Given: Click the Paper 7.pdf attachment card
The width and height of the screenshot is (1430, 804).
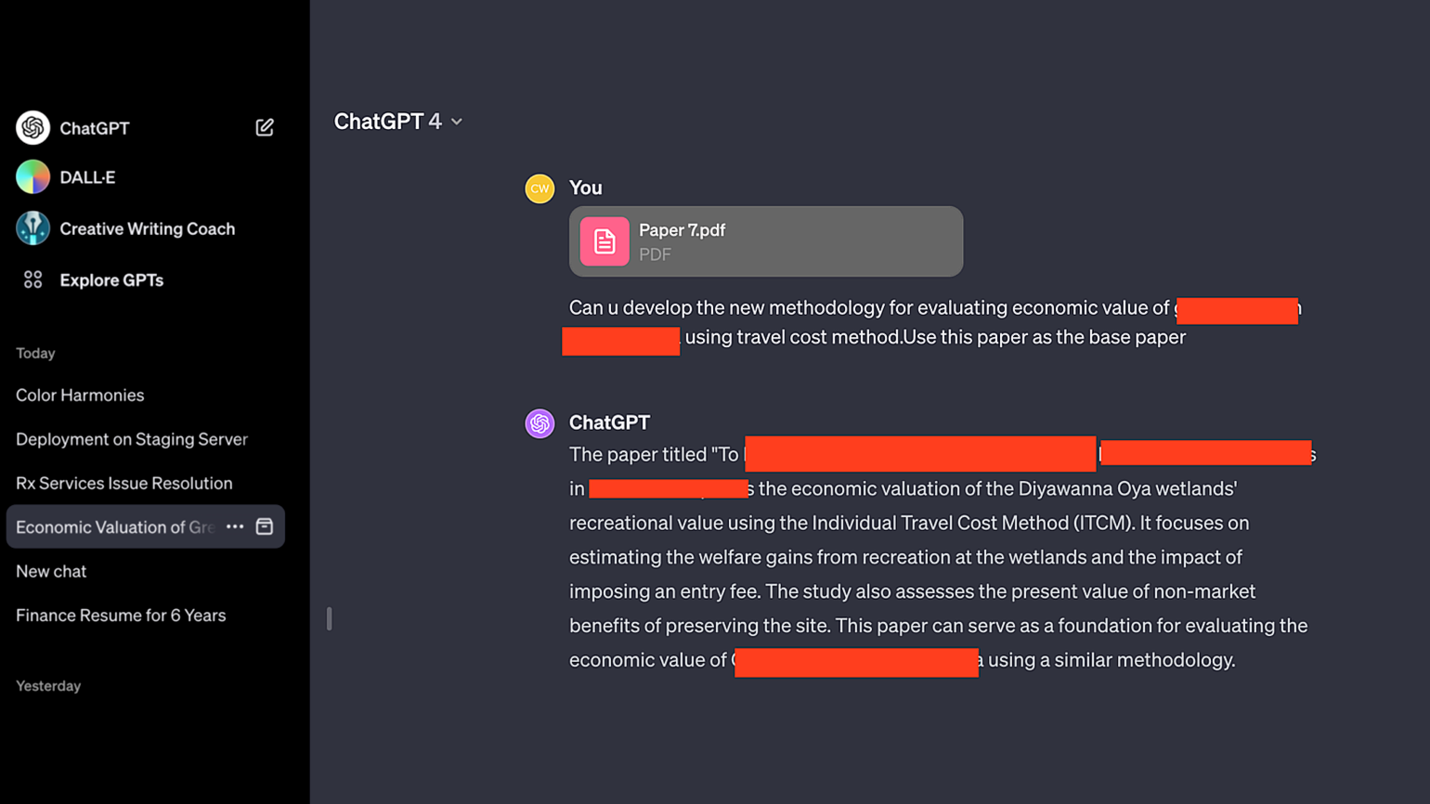Looking at the screenshot, I should (765, 240).
